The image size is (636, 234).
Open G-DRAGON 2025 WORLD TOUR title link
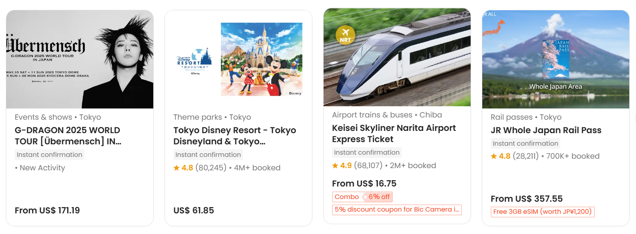(x=68, y=136)
